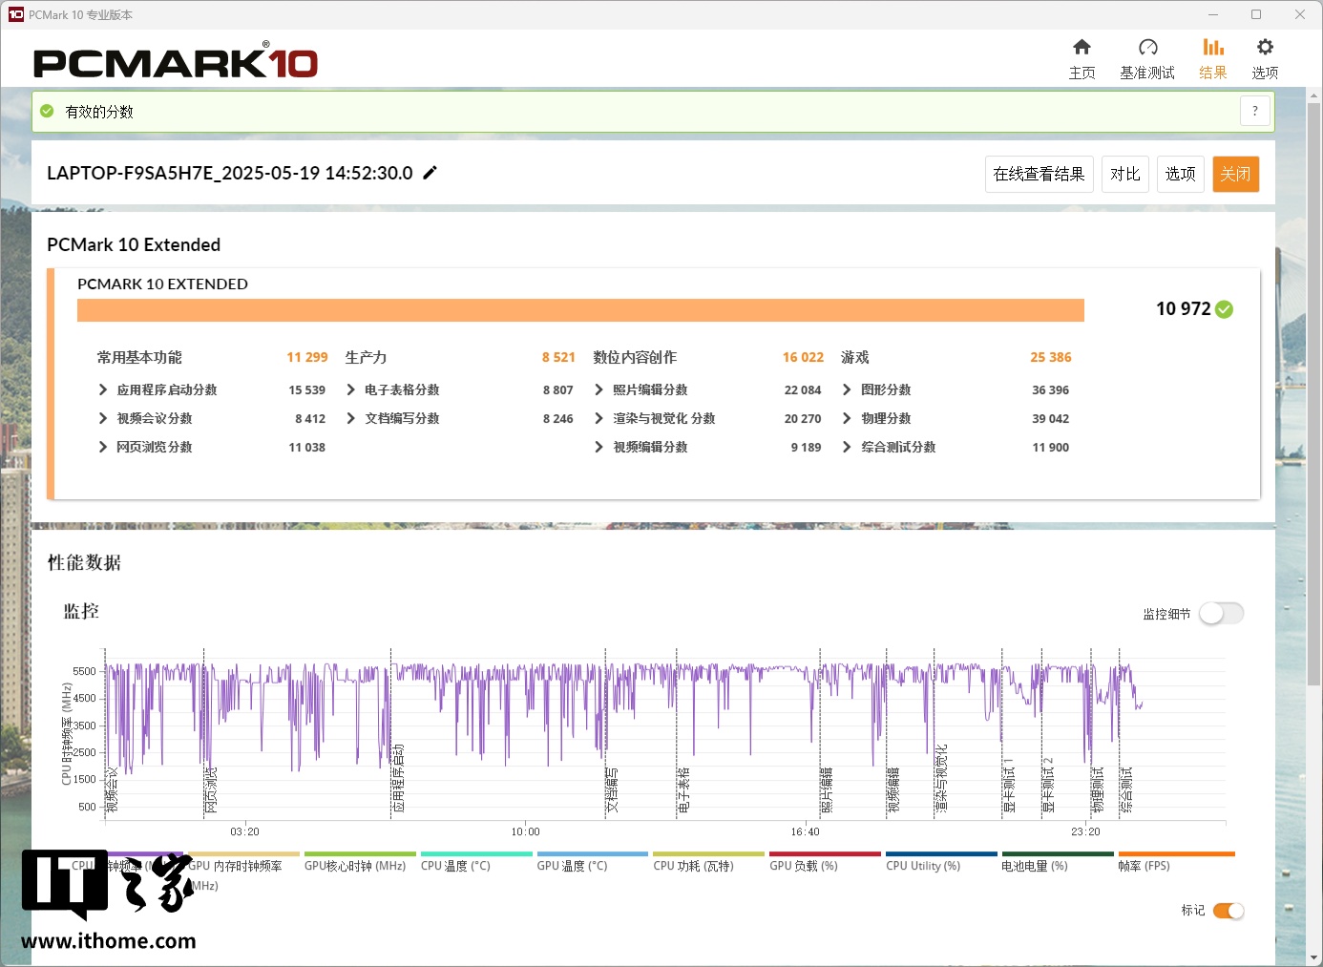Click the green check beside score 10 972

(1225, 309)
